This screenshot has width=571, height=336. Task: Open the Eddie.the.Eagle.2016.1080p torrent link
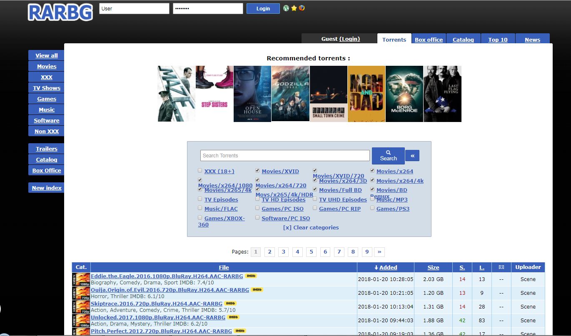[167, 276]
